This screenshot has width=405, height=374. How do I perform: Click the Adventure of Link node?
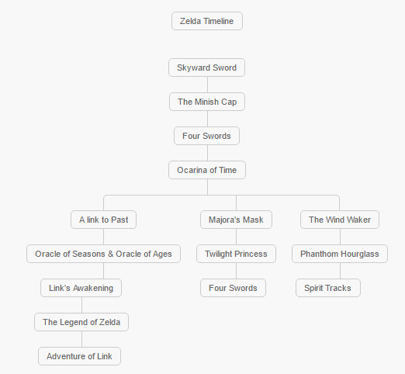point(79,356)
